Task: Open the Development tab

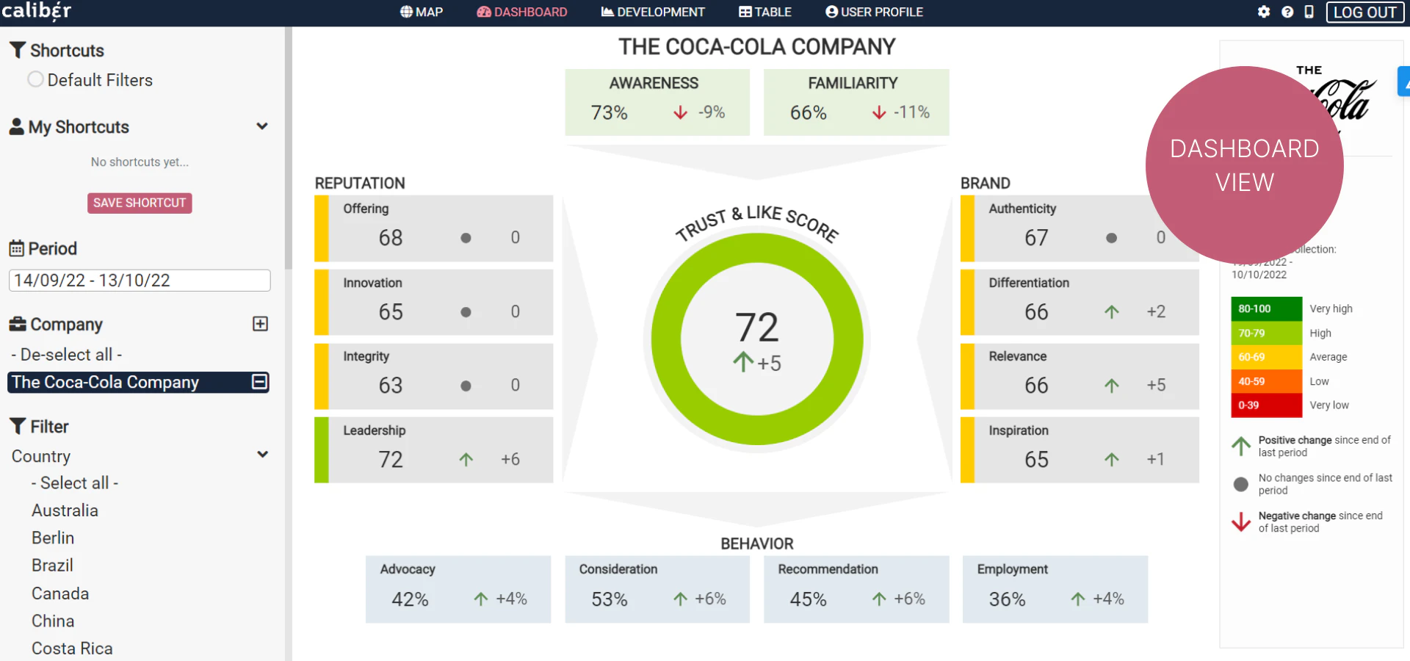Action: click(653, 12)
